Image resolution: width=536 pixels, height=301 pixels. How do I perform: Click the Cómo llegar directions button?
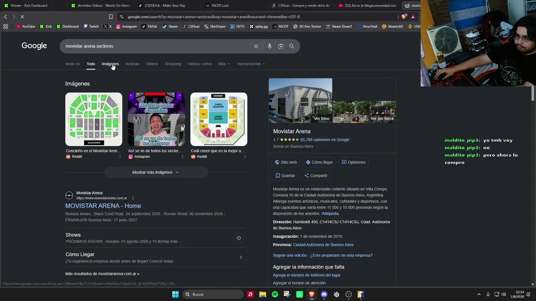point(320,162)
